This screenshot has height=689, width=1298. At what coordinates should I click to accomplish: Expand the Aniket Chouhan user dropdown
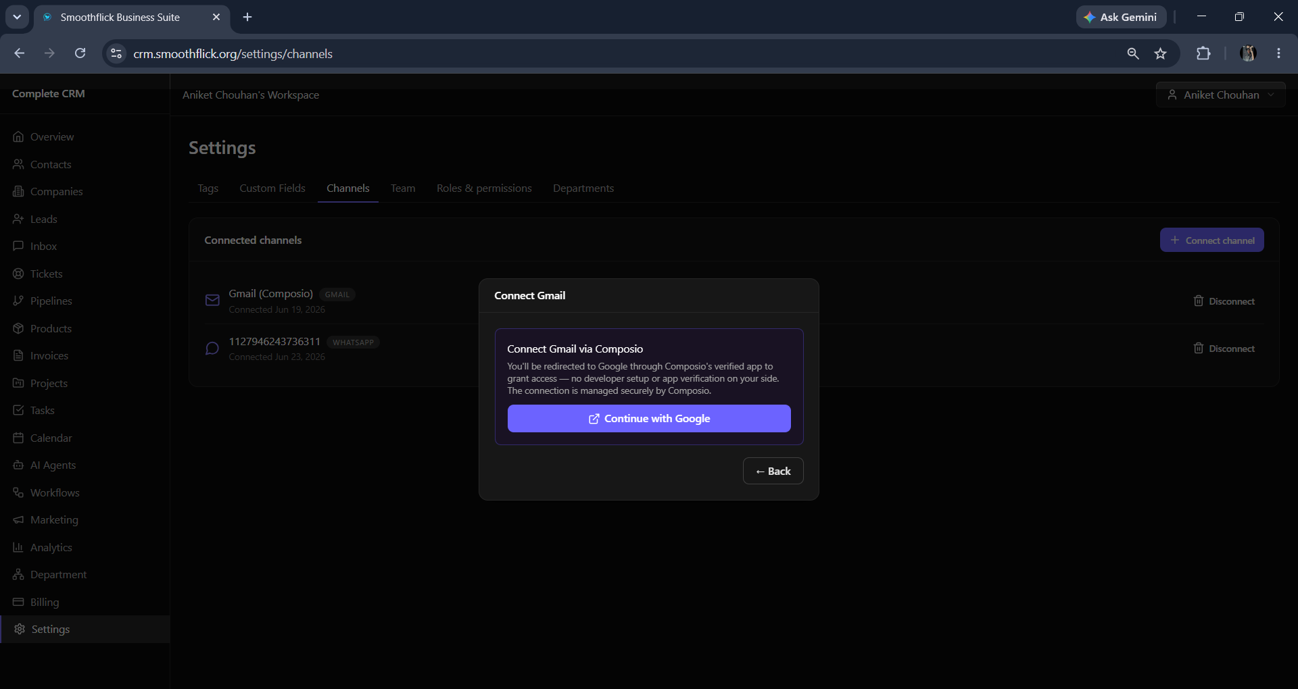pos(1221,95)
